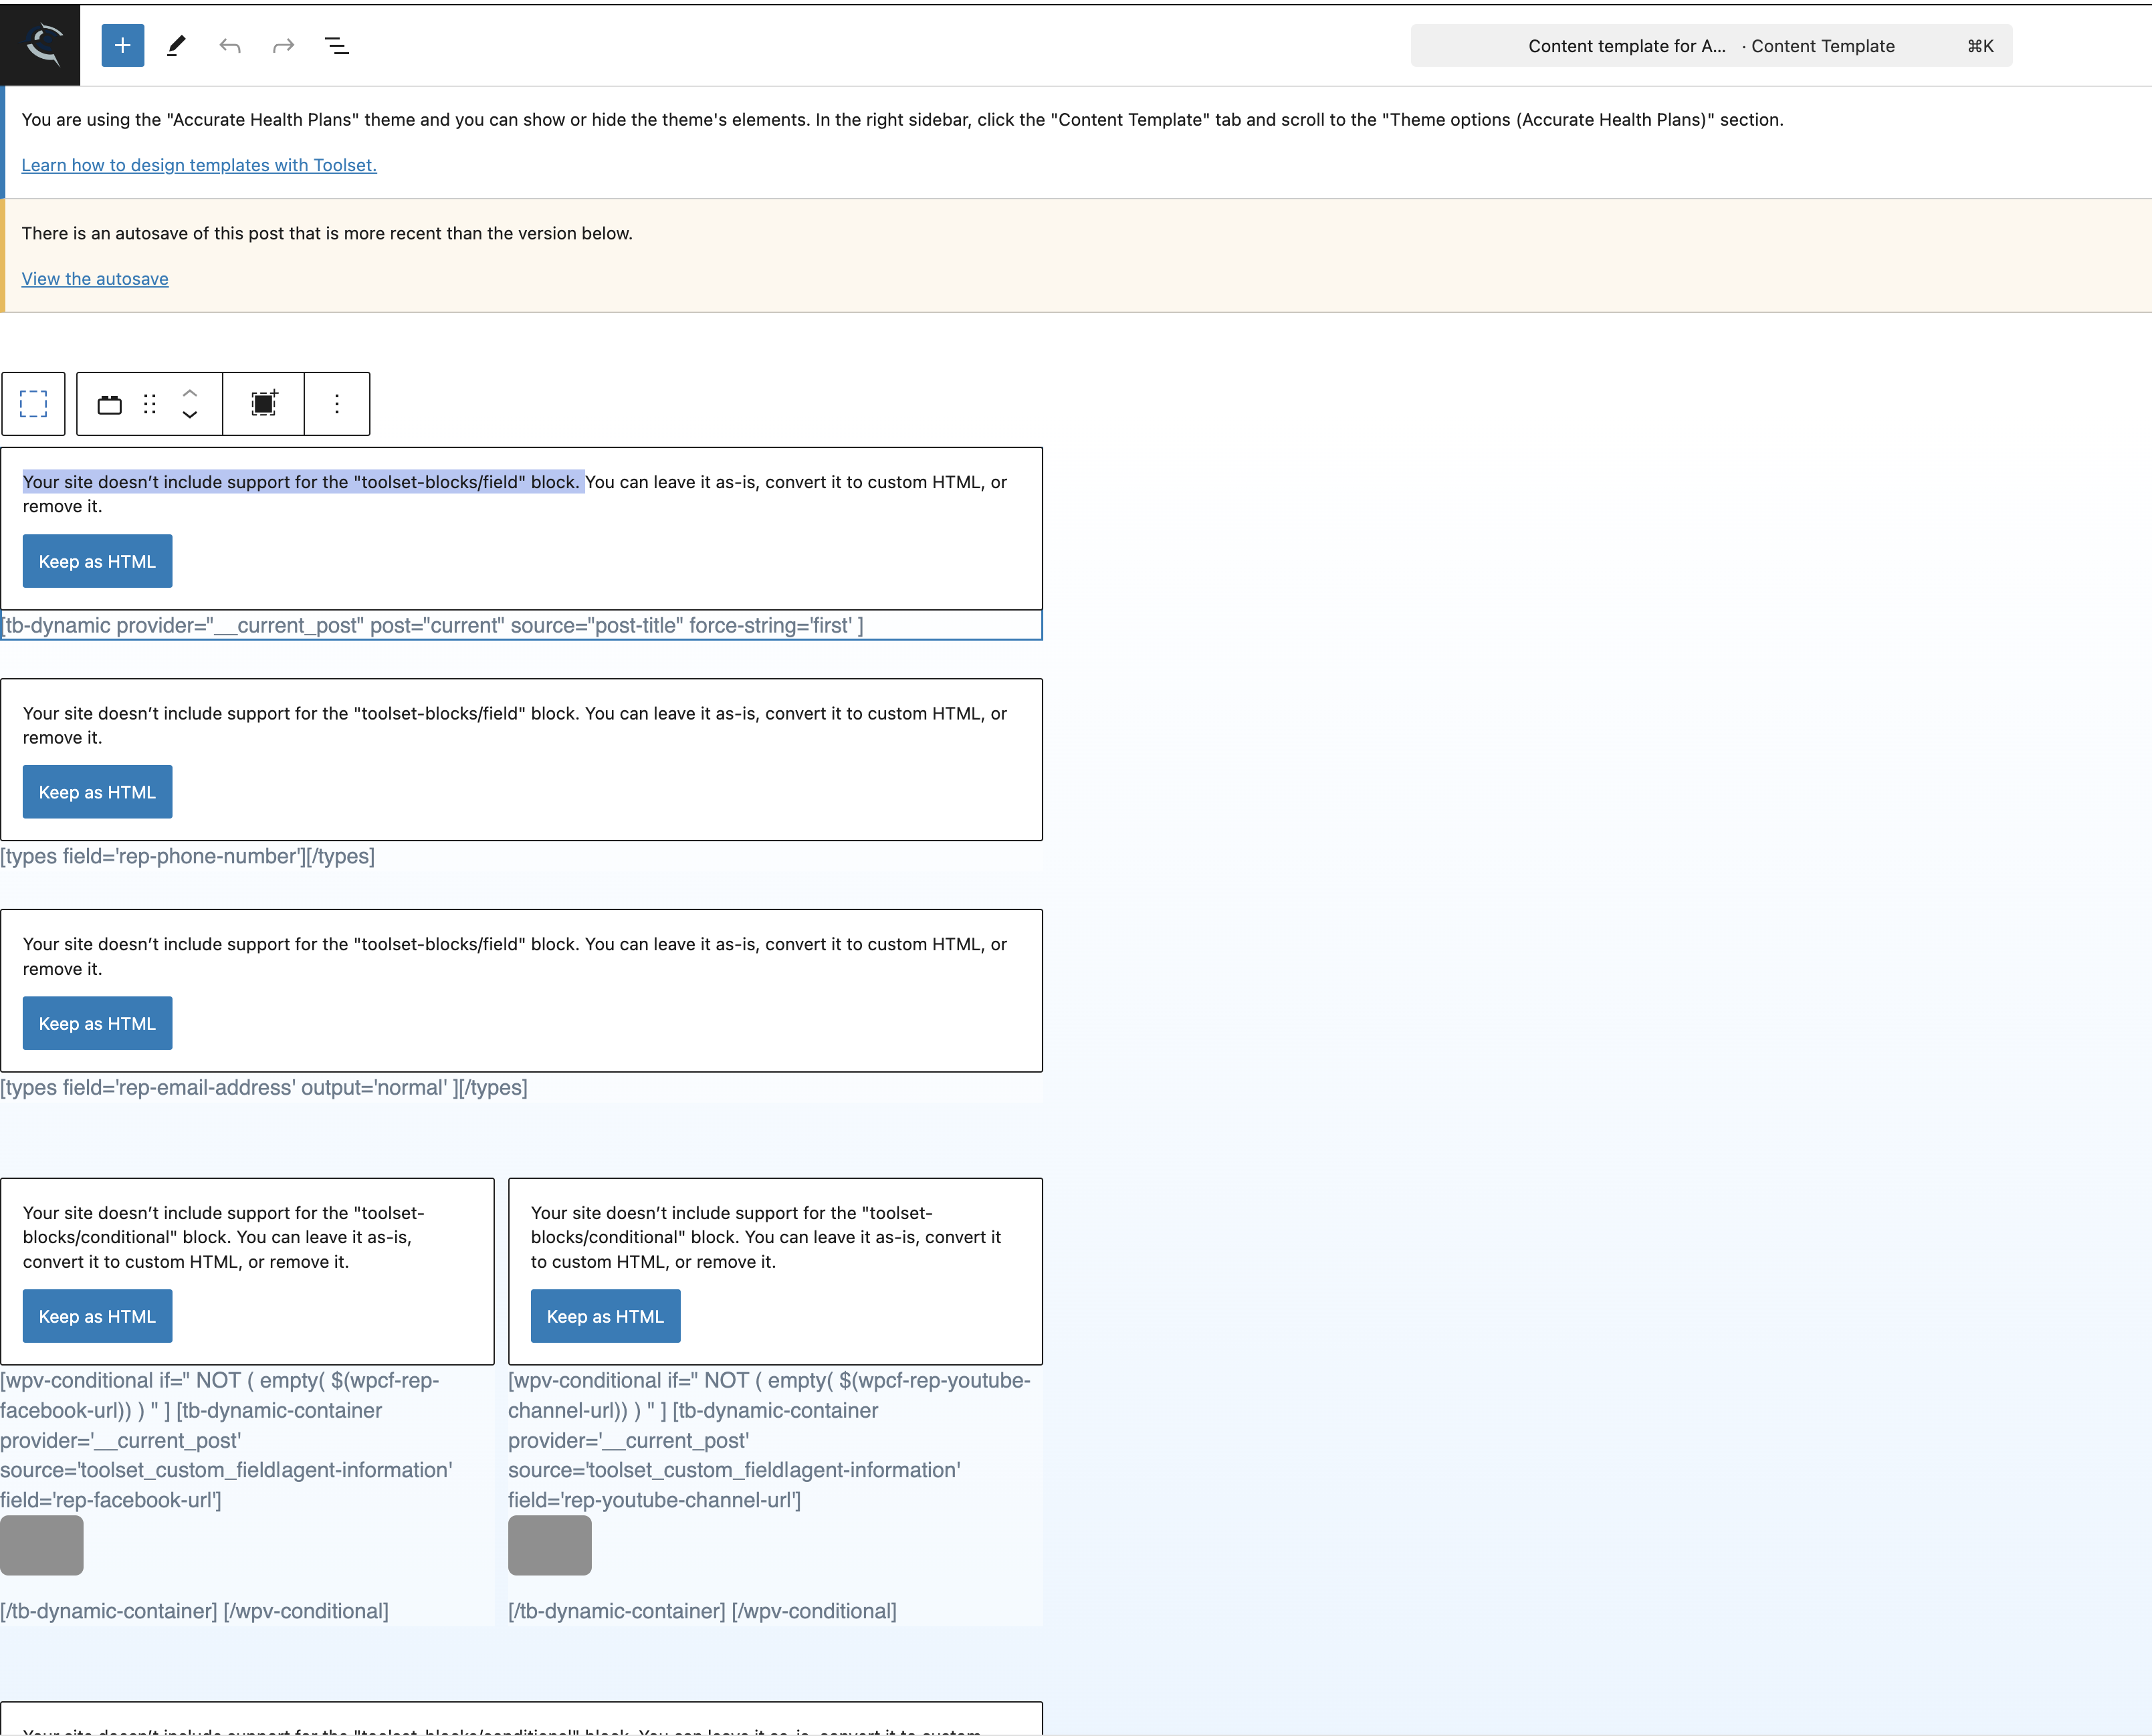Screen dimensions: 2152x1736
Task: Open 'Learn how to design templates with Toolset' link
Action: (199, 165)
